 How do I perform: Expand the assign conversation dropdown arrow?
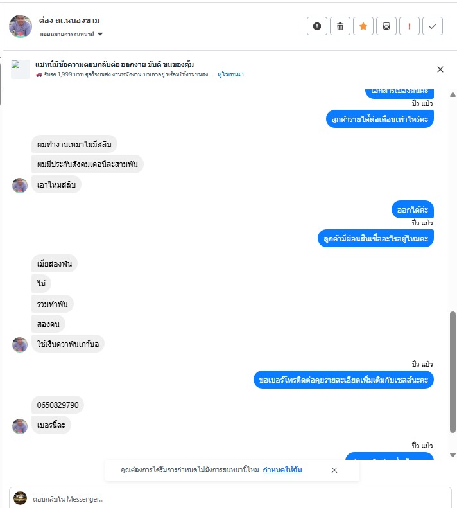100,34
